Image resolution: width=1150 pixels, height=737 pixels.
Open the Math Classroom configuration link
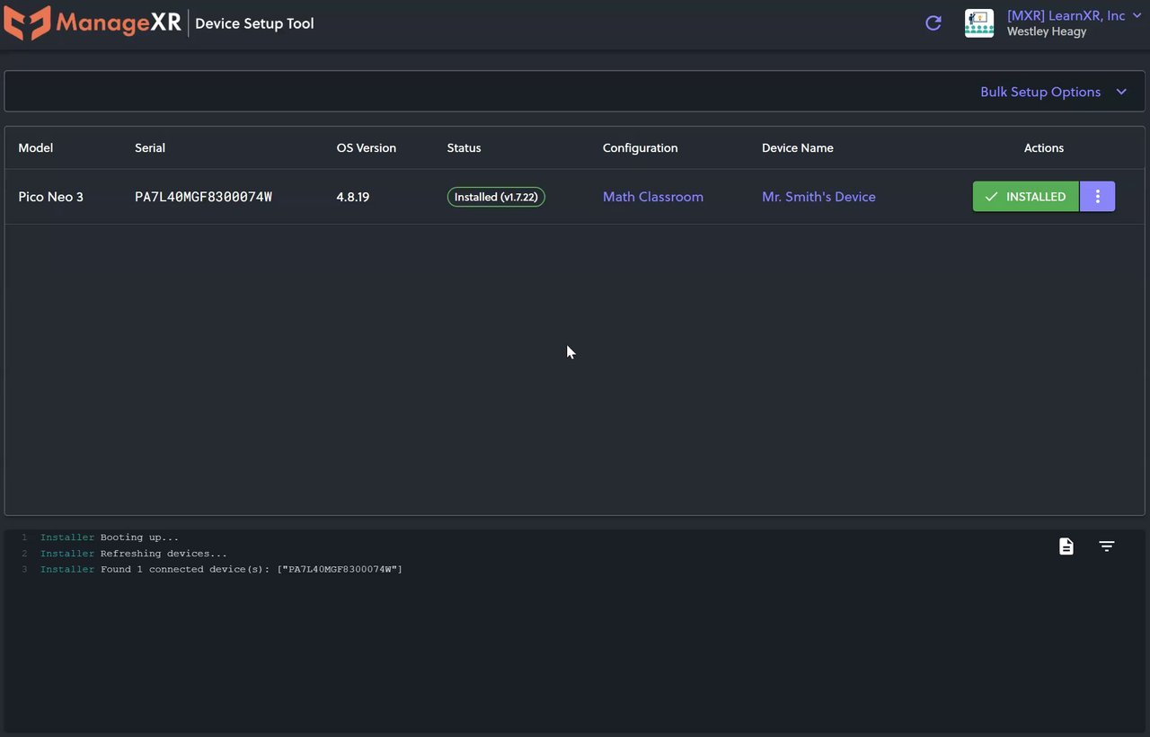click(x=653, y=197)
